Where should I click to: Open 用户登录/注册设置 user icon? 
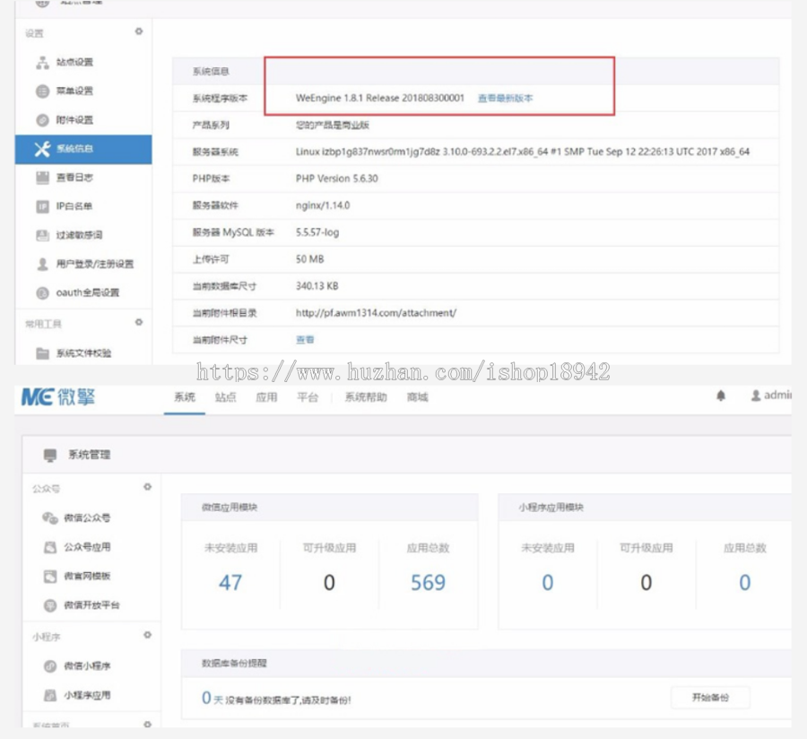43,264
